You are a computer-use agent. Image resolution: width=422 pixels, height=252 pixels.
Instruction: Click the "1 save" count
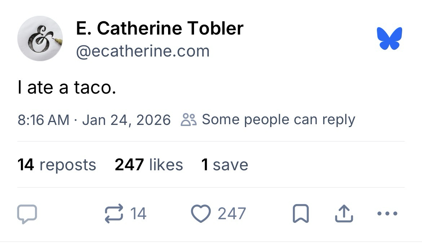tap(224, 165)
